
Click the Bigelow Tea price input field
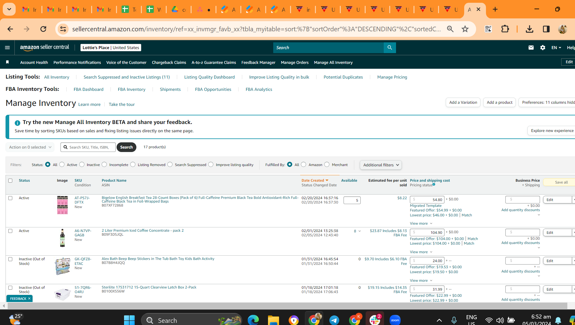click(427, 199)
